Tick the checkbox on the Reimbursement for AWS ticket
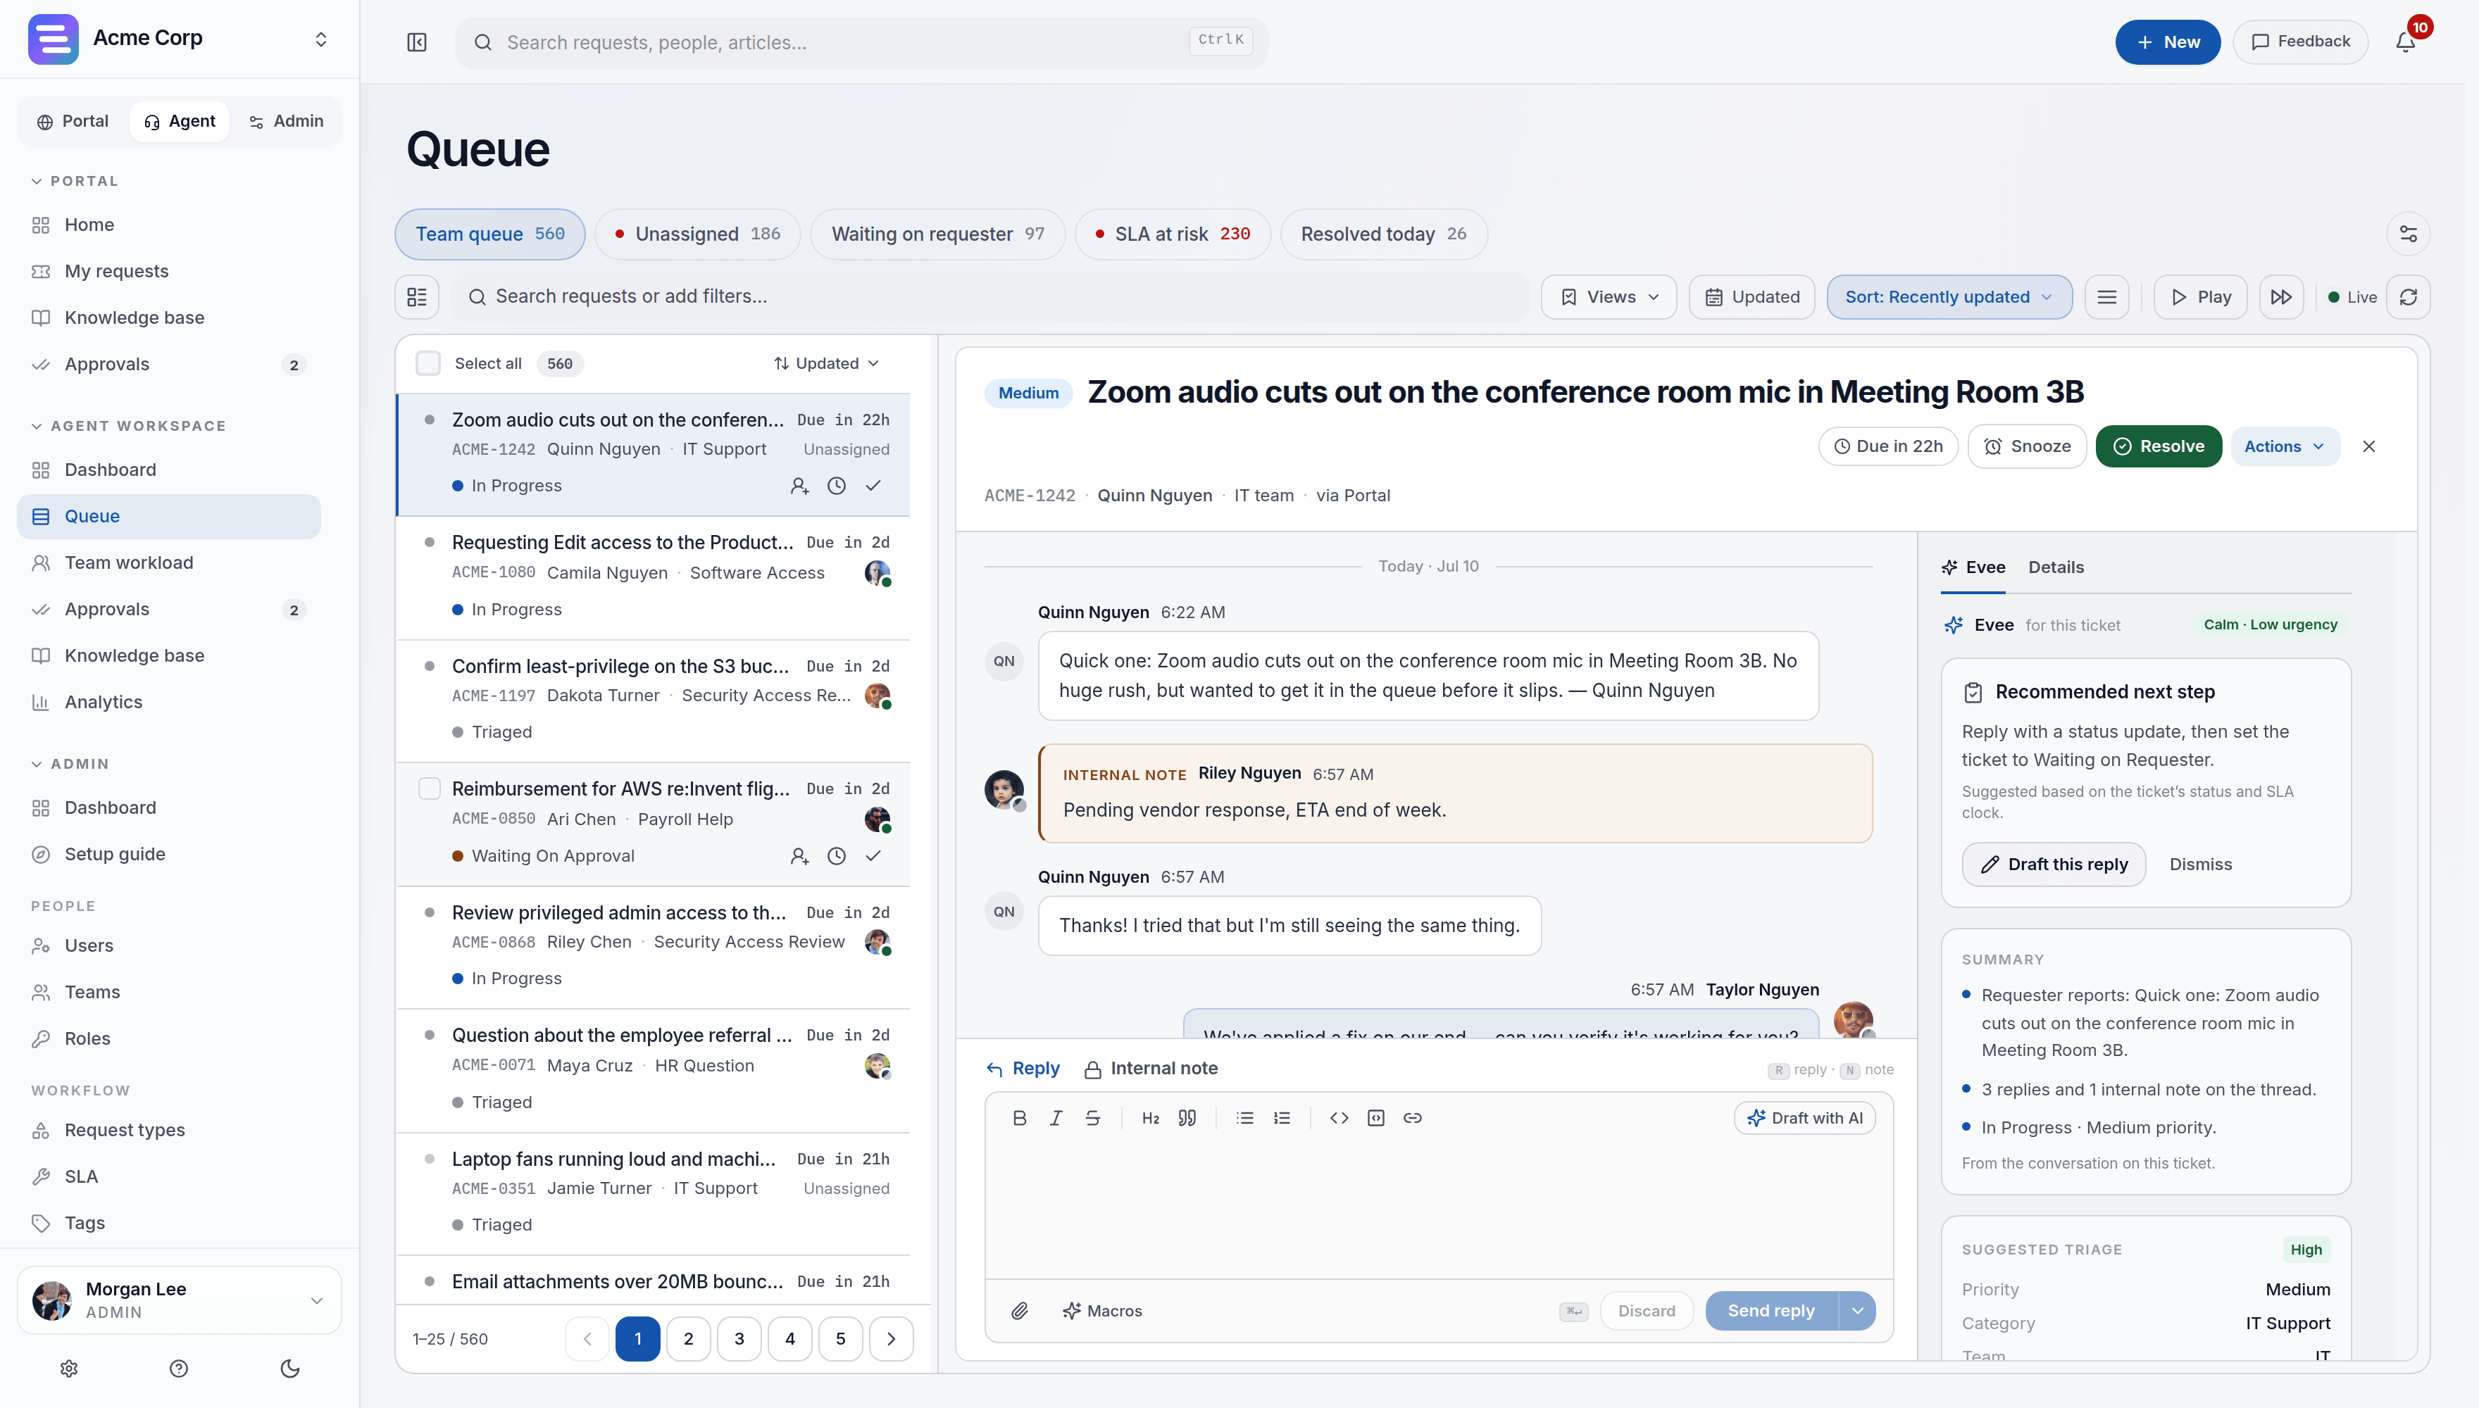2479x1408 pixels. [x=430, y=788]
